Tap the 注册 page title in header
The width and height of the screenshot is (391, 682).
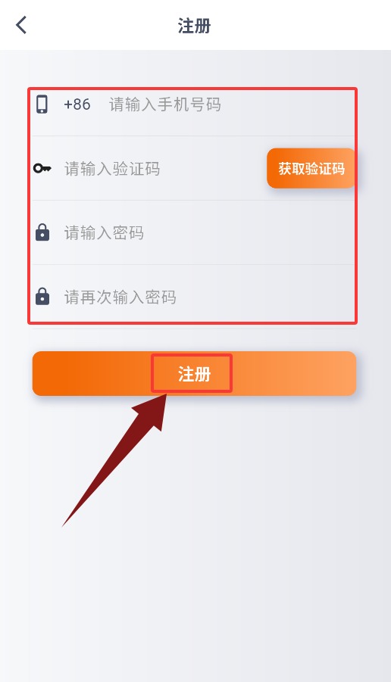pyautogui.click(x=194, y=26)
